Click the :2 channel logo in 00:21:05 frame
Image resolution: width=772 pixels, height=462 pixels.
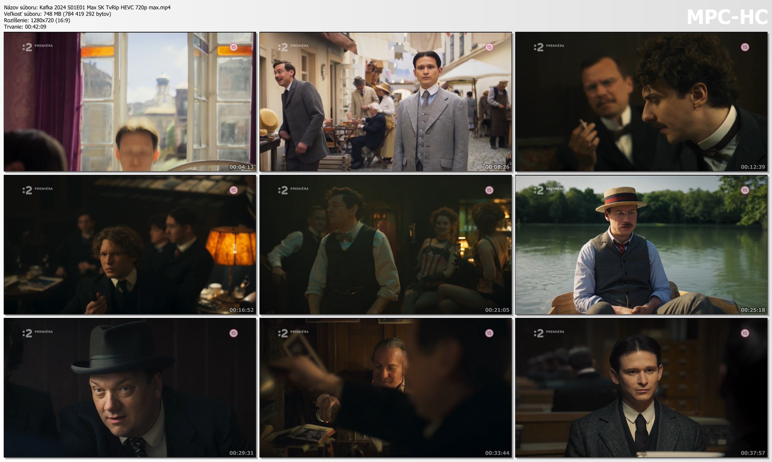click(x=283, y=190)
